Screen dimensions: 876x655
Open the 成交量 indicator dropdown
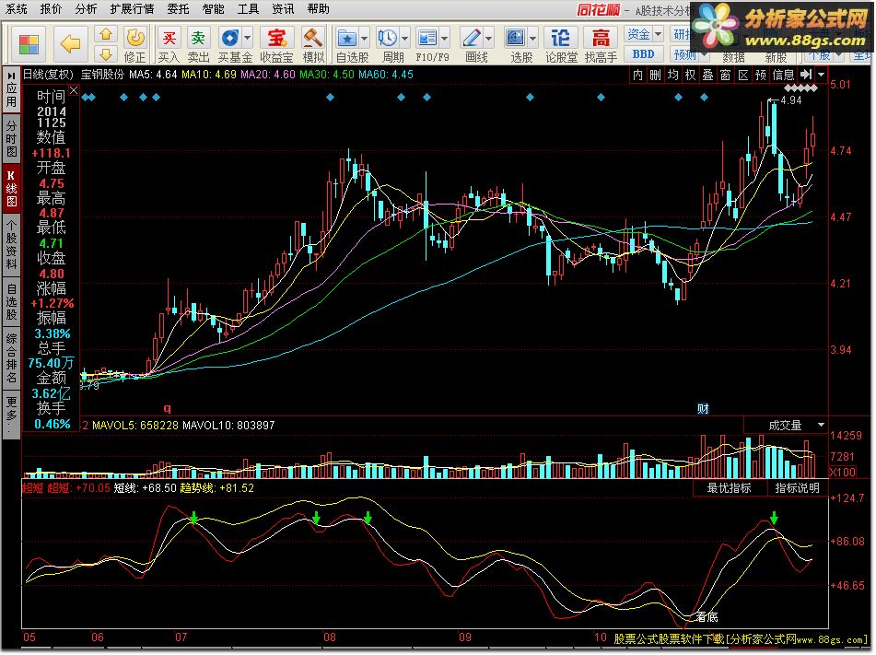tap(822, 426)
